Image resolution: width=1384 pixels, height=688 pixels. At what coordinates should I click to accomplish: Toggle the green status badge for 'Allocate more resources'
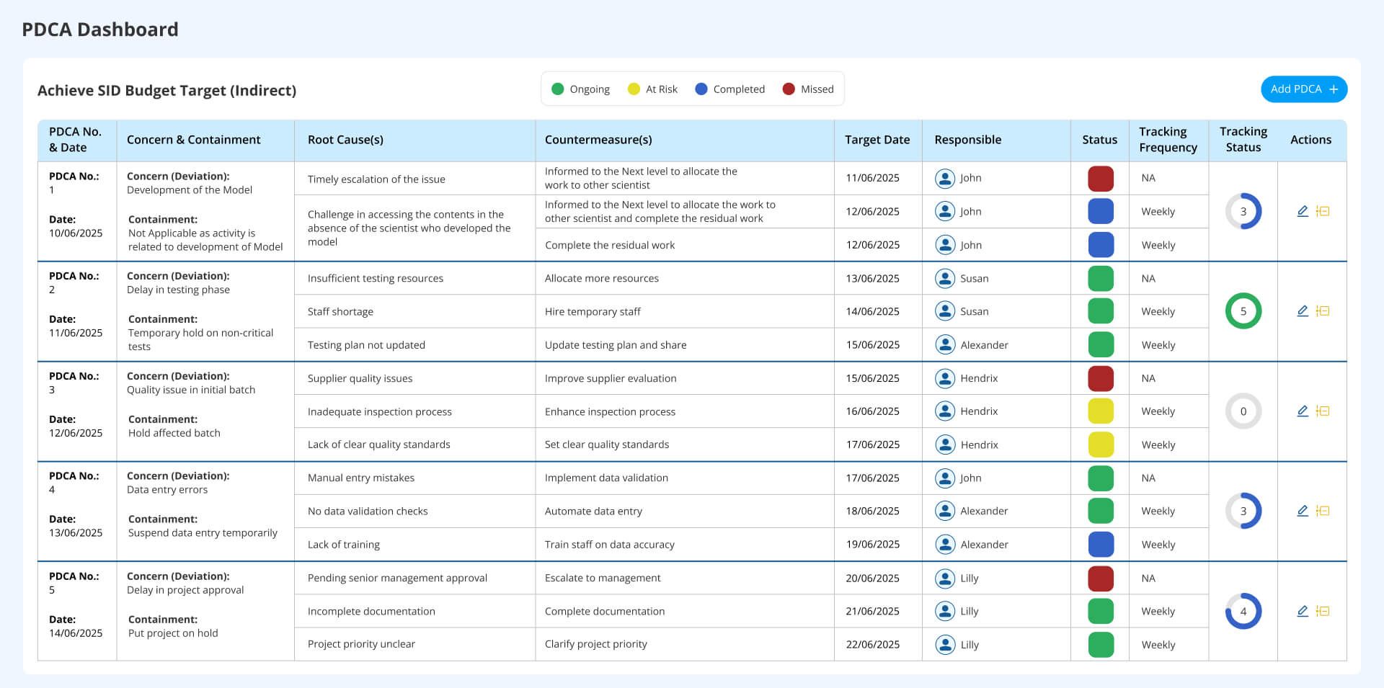pyautogui.click(x=1100, y=278)
